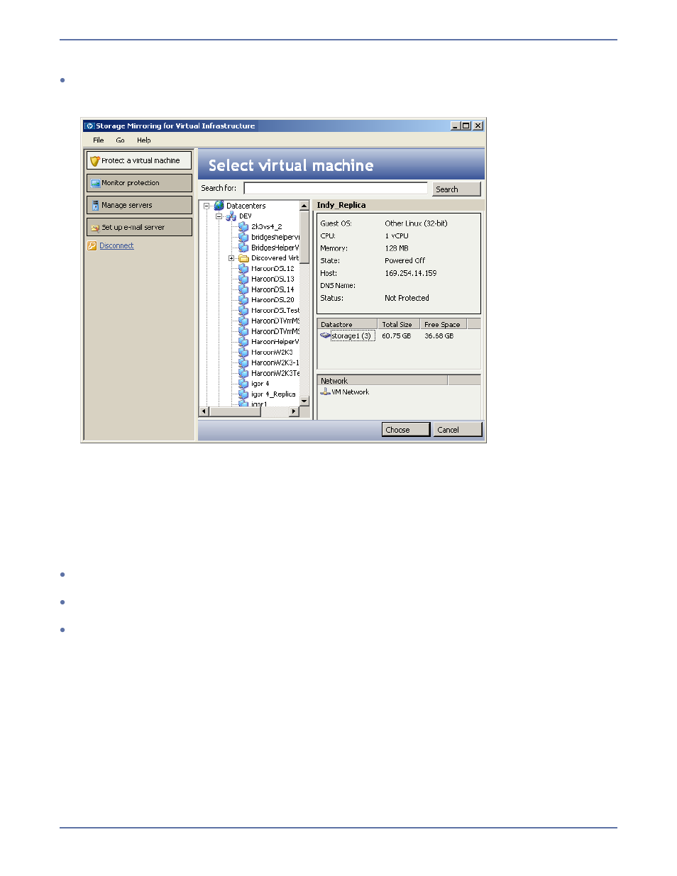Click the Set up e-mail server button
The width and height of the screenshot is (677, 876).
tap(139, 228)
